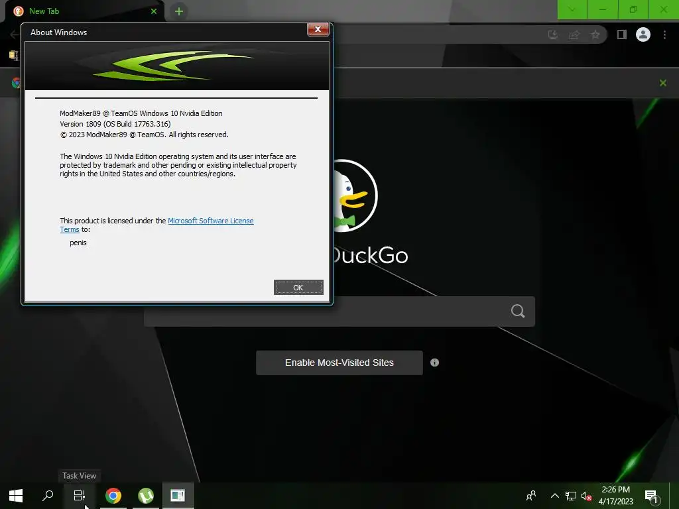Open Task View from the taskbar

80,496
